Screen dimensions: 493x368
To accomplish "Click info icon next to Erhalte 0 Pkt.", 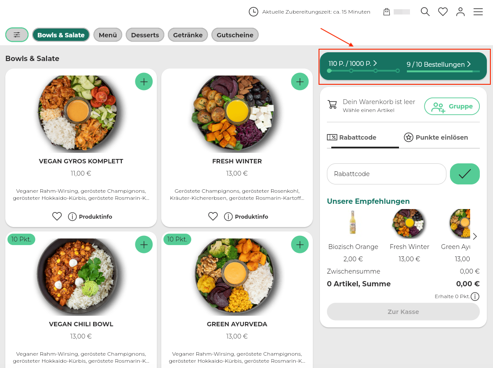I will pyautogui.click(x=475, y=297).
